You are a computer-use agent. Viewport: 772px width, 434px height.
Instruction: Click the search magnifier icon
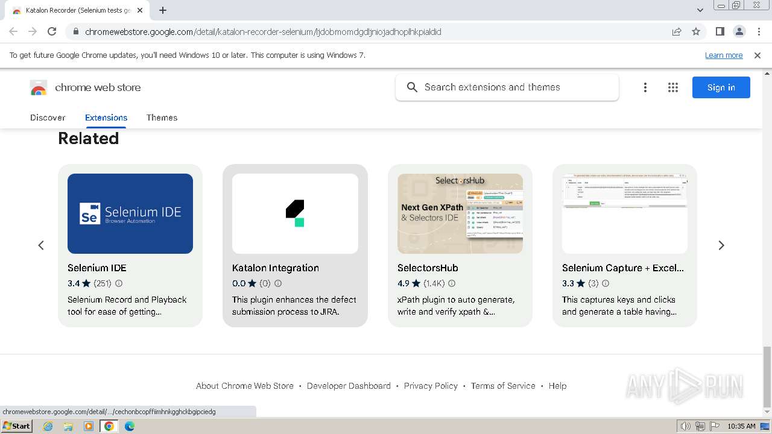(x=412, y=87)
